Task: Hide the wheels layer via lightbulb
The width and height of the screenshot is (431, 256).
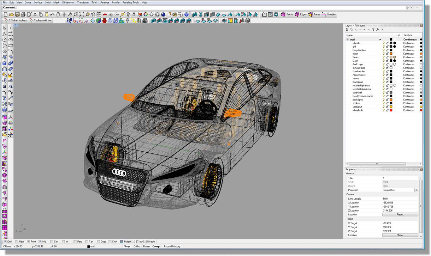Action: click(x=384, y=43)
